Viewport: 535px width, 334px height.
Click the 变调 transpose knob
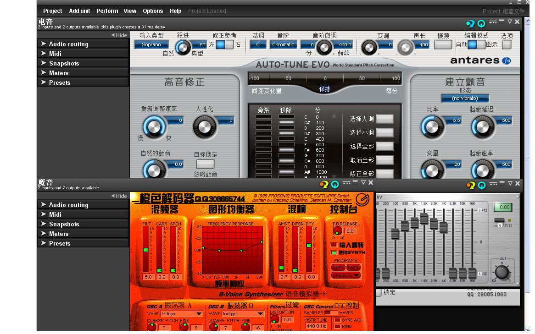pyautogui.click(x=369, y=48)
